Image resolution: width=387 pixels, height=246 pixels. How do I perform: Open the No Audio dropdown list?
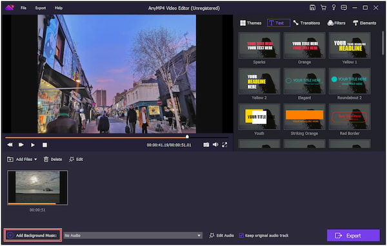133,236
